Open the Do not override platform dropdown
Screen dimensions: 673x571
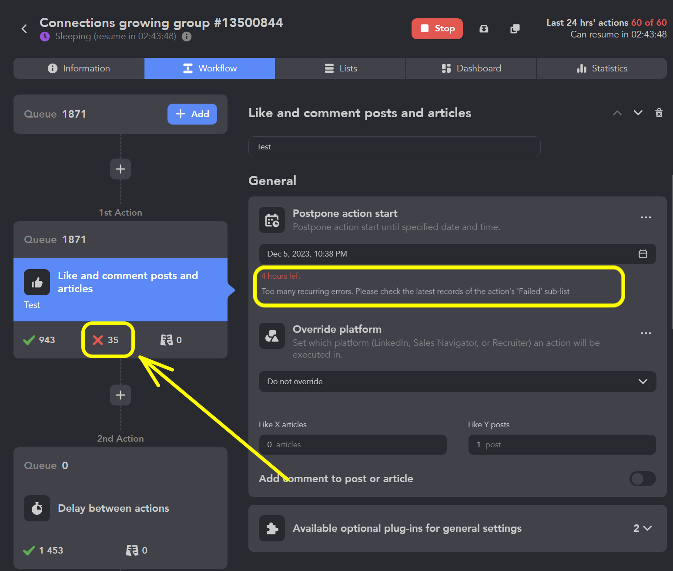(457, 382)
